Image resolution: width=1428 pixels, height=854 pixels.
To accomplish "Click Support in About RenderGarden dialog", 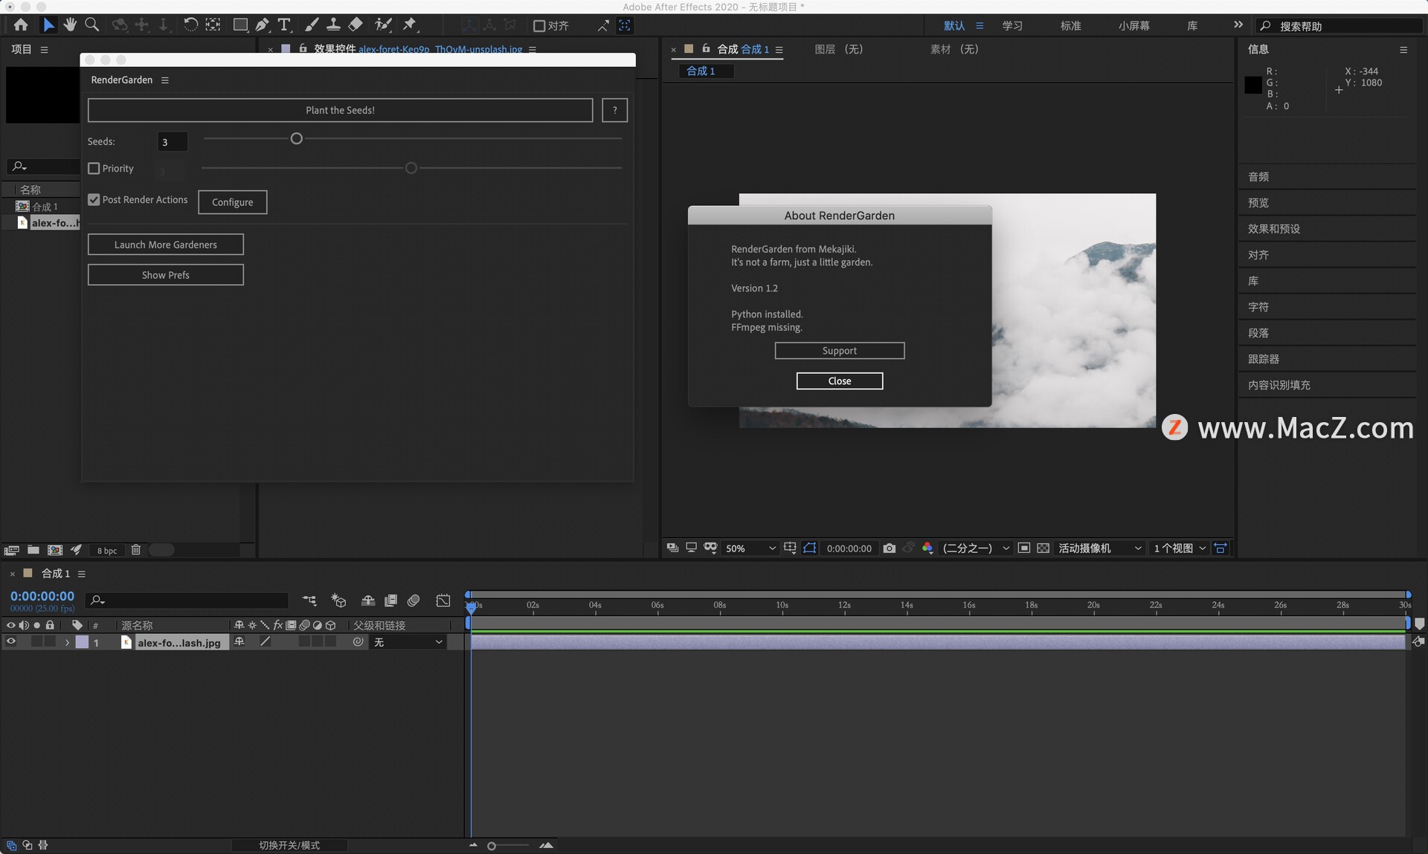I will (840, 351).
